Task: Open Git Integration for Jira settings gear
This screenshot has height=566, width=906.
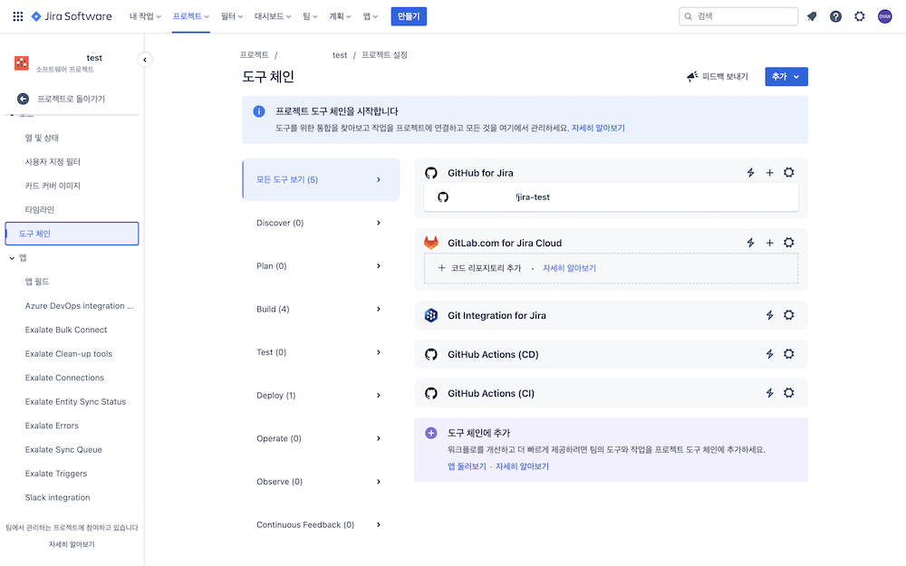Action: (789, 315)
